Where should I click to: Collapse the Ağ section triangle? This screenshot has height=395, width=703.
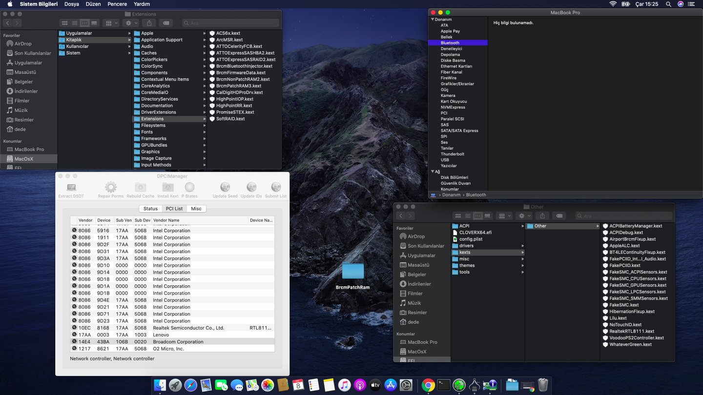coord(433,172)
